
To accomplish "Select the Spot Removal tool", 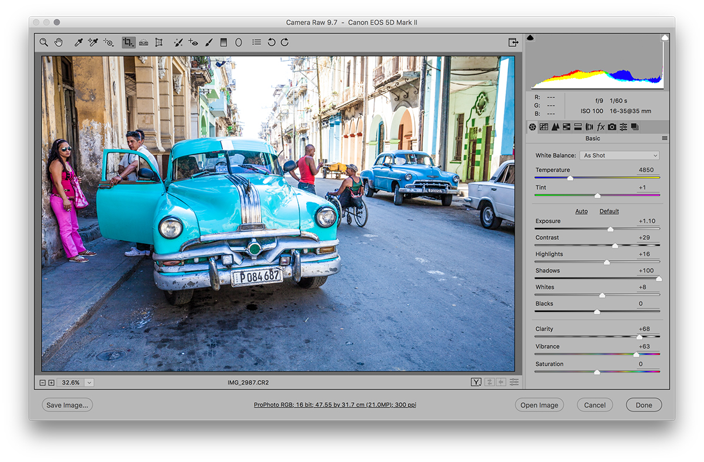I will 178,42.
